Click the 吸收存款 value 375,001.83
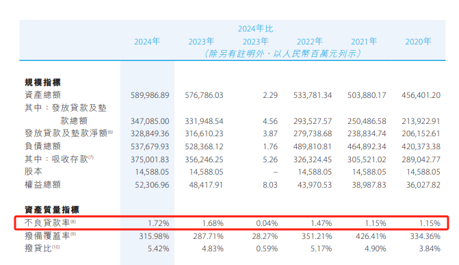 click(x=150, y=160)
